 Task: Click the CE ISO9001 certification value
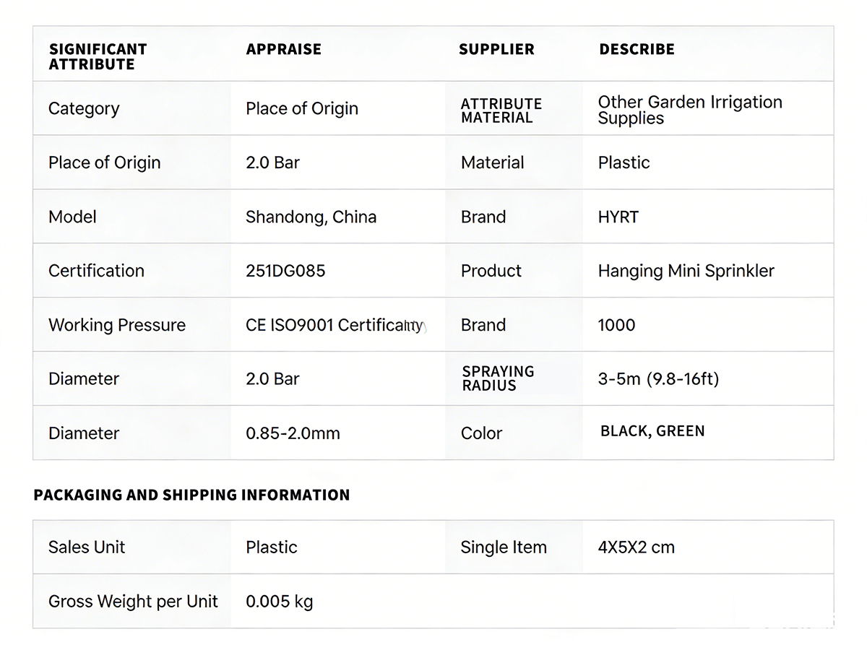point(335,325)
